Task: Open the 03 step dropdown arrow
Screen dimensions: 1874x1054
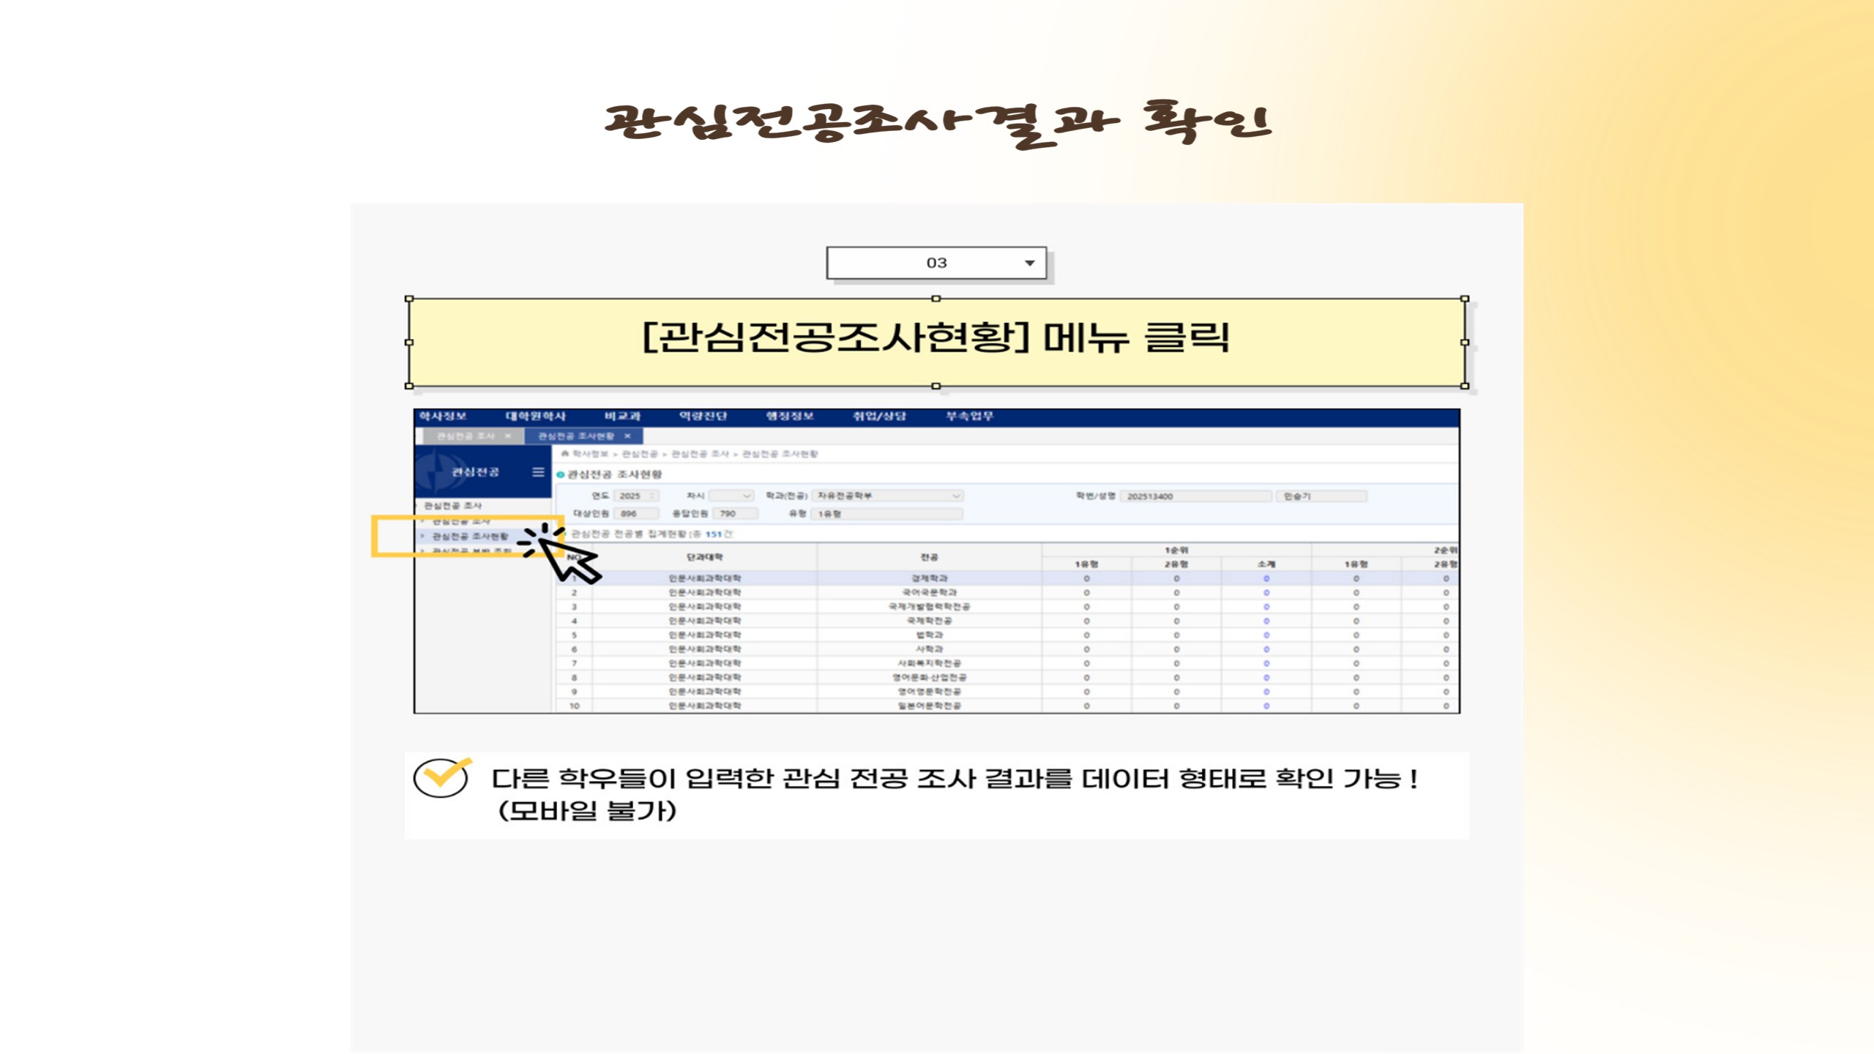Action: coord(1029,263)
